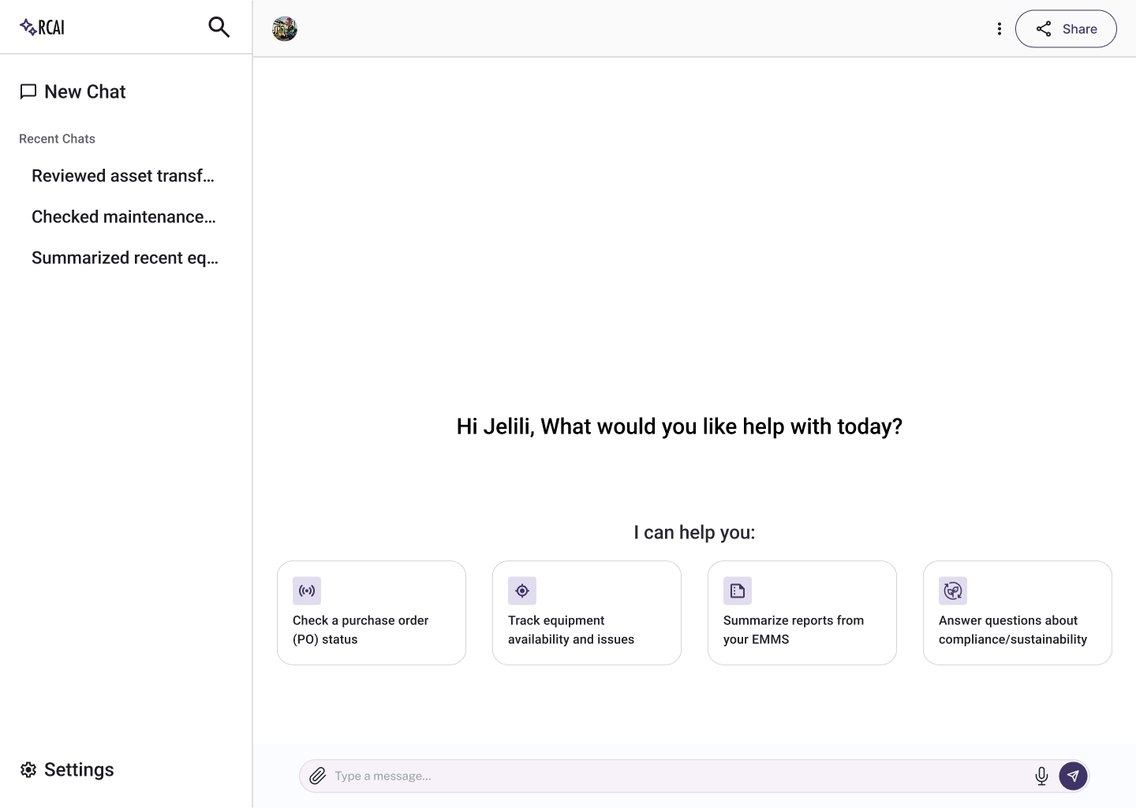This screenshot has height=808, width=1136.
Task: Click the user profile avatar
Action: click(x=285, y=29)
